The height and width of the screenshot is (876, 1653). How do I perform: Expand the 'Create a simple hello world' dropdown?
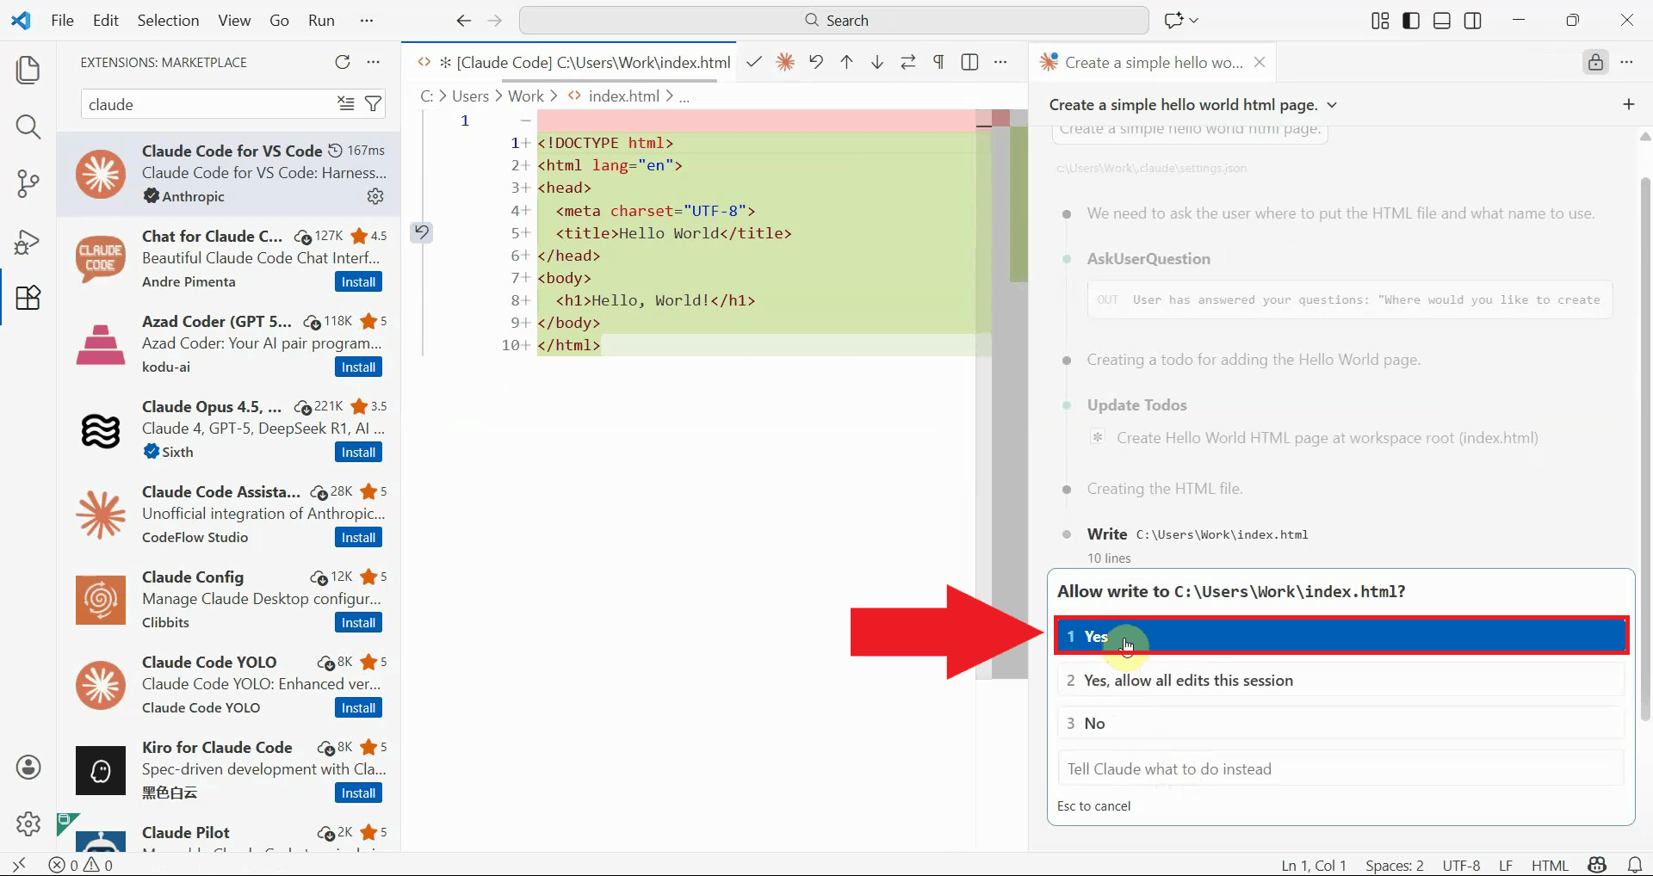coord(1333,104)
